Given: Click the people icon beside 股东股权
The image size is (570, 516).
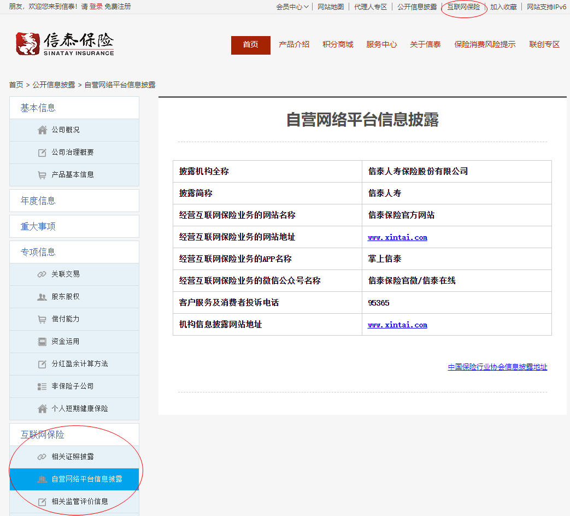Looking at the screenshot, I should [42, 297].
